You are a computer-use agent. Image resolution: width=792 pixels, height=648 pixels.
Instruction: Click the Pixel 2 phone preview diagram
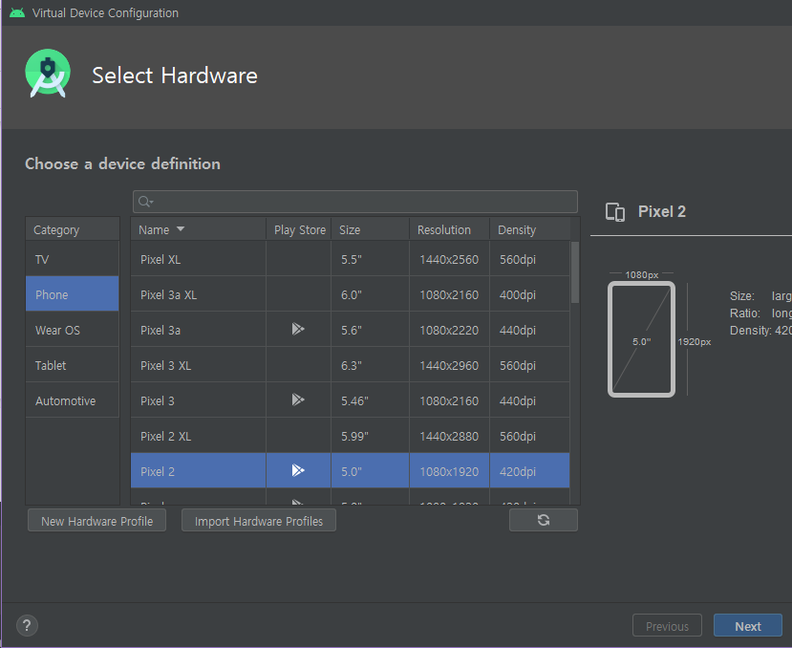(x=641, y=339)
